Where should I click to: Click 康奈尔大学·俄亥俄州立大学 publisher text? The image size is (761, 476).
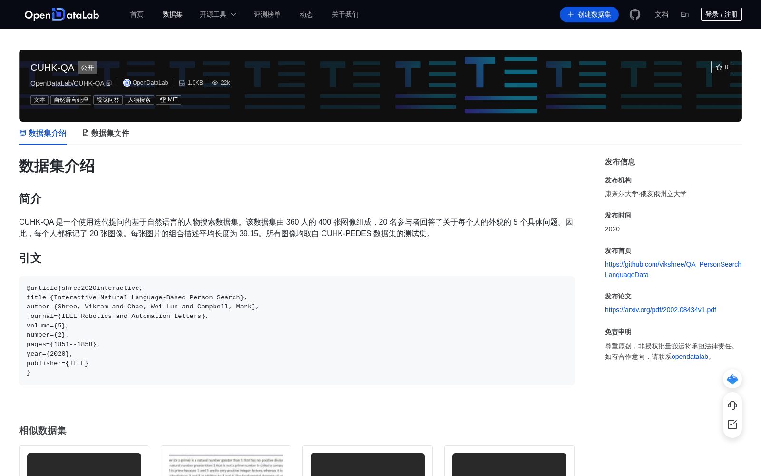click(x=646, y=194)
